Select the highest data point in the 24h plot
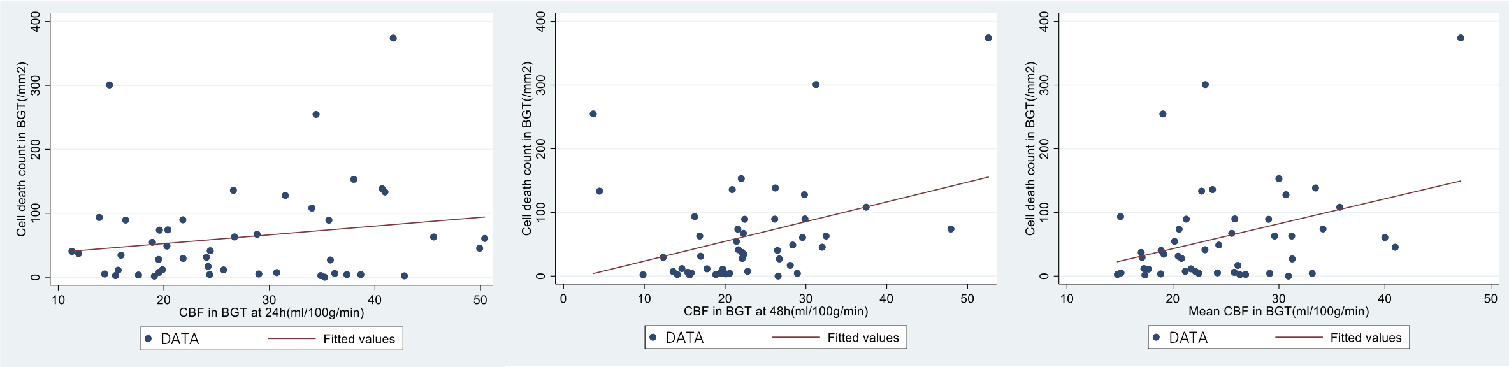The height and width of the screenshot is (367, 1509). click(x=393, y=38)
